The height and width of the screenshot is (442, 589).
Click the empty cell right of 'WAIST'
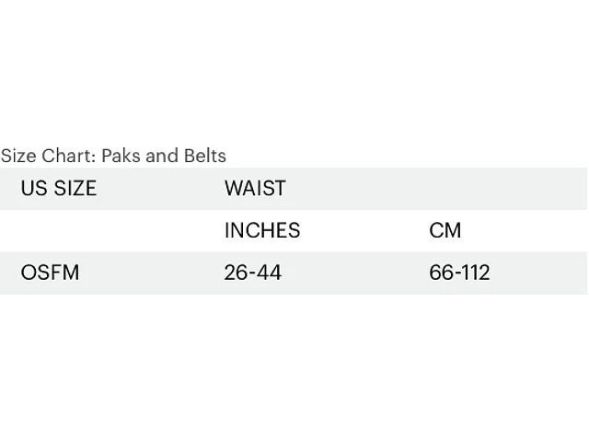tap(497, 188)
